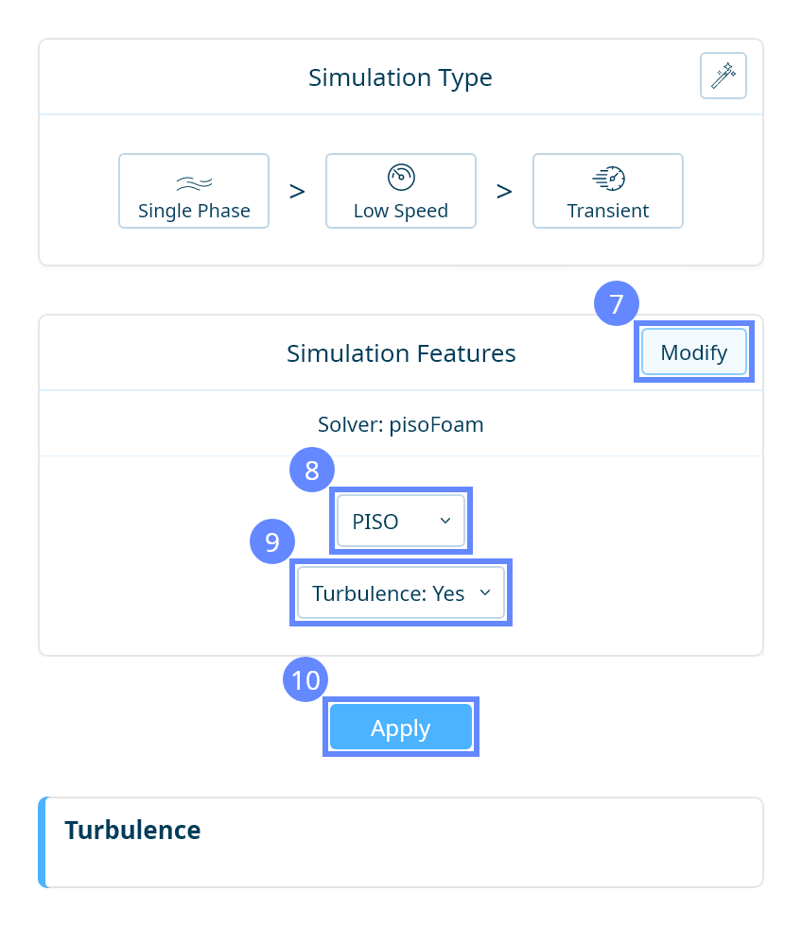Image resolution: width=802 pixels, height=926 pixels.
Task: Click the Solver: pisoFoam text
Action: 401,424
